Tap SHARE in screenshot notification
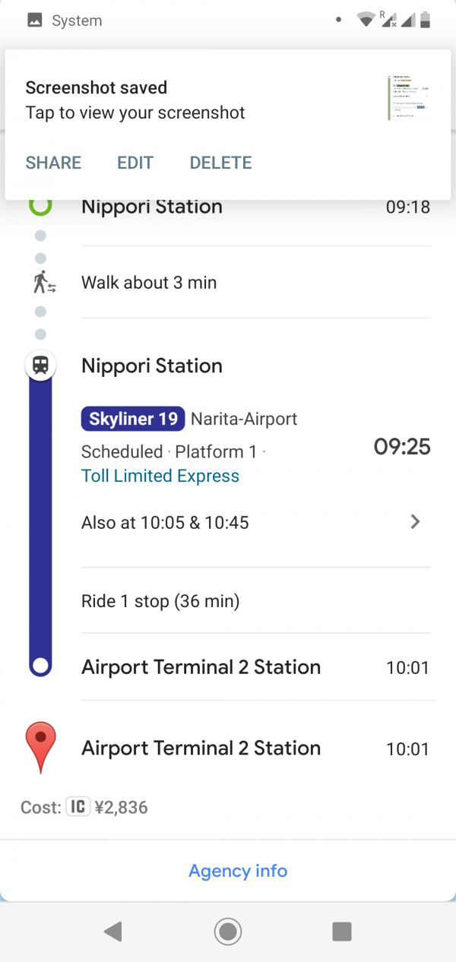The width and height of the screenshot is (456, 962). tap(53, 163)
